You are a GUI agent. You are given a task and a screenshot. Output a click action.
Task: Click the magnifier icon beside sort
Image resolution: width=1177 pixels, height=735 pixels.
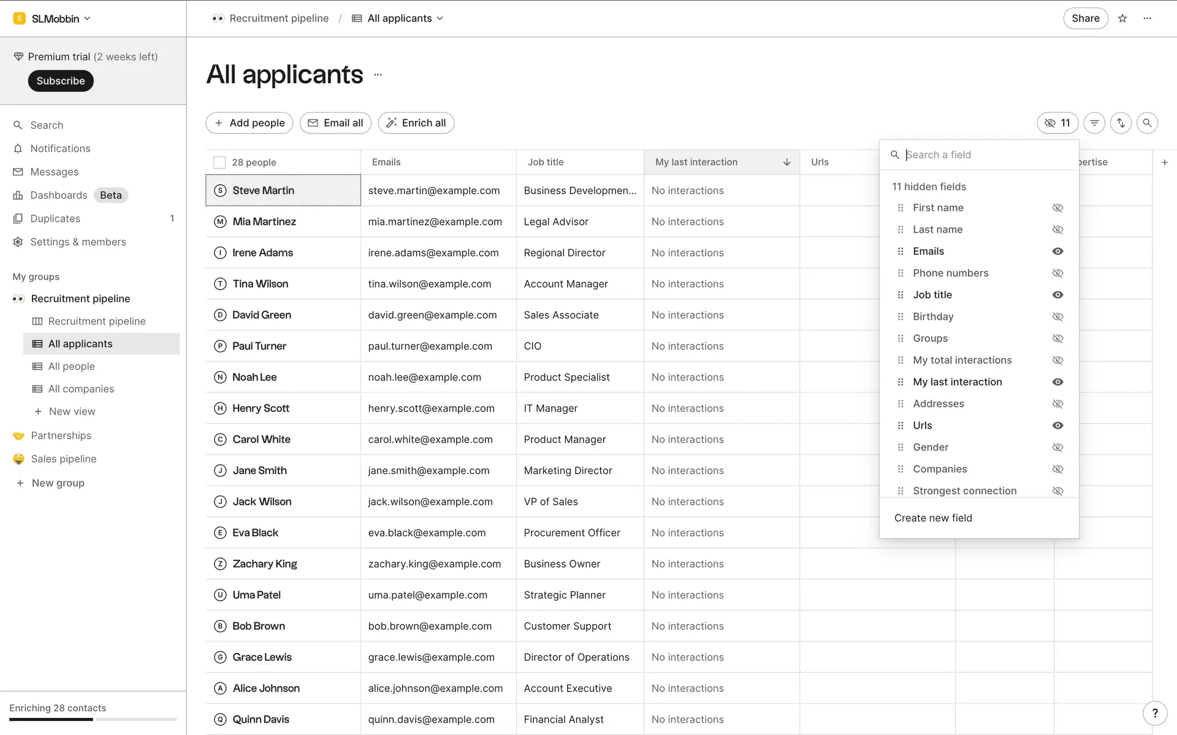click(1147, 123)
